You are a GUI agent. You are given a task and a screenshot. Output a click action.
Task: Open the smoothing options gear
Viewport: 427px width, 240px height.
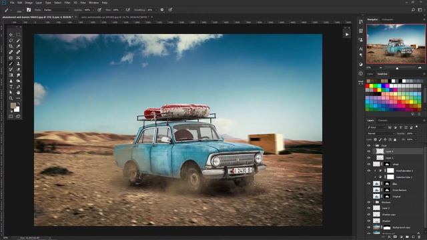[162, 10]
